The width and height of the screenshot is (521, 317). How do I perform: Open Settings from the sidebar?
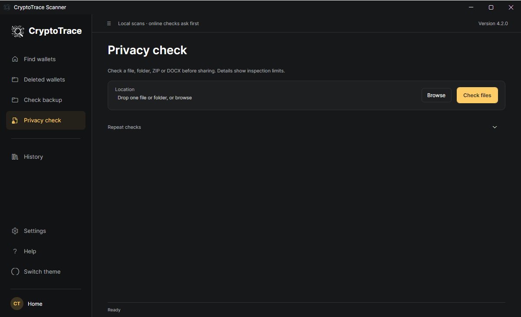click(x=46, y=231)
